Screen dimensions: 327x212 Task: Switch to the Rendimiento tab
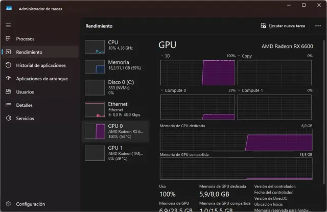(29, 52)
